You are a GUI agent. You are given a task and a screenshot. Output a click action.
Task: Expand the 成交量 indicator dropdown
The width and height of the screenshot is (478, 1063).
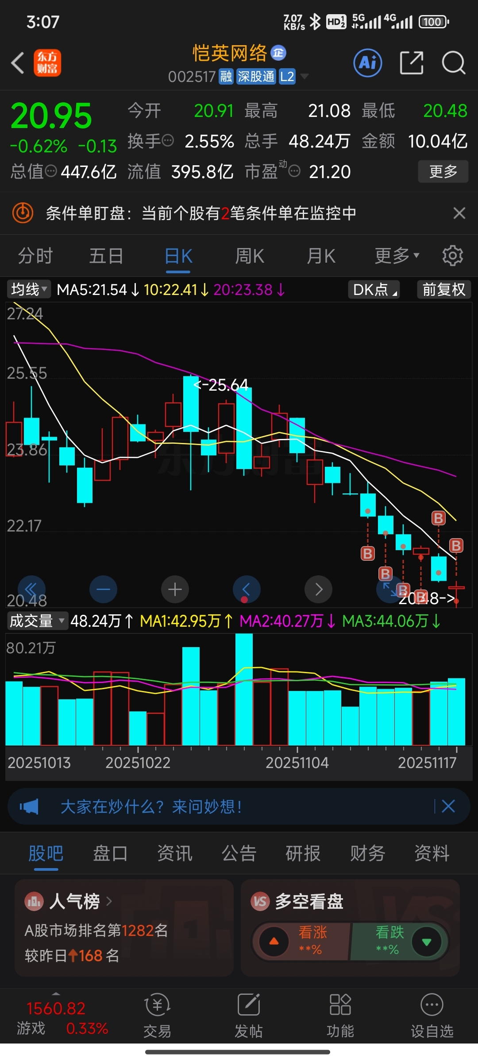[37, 621]
